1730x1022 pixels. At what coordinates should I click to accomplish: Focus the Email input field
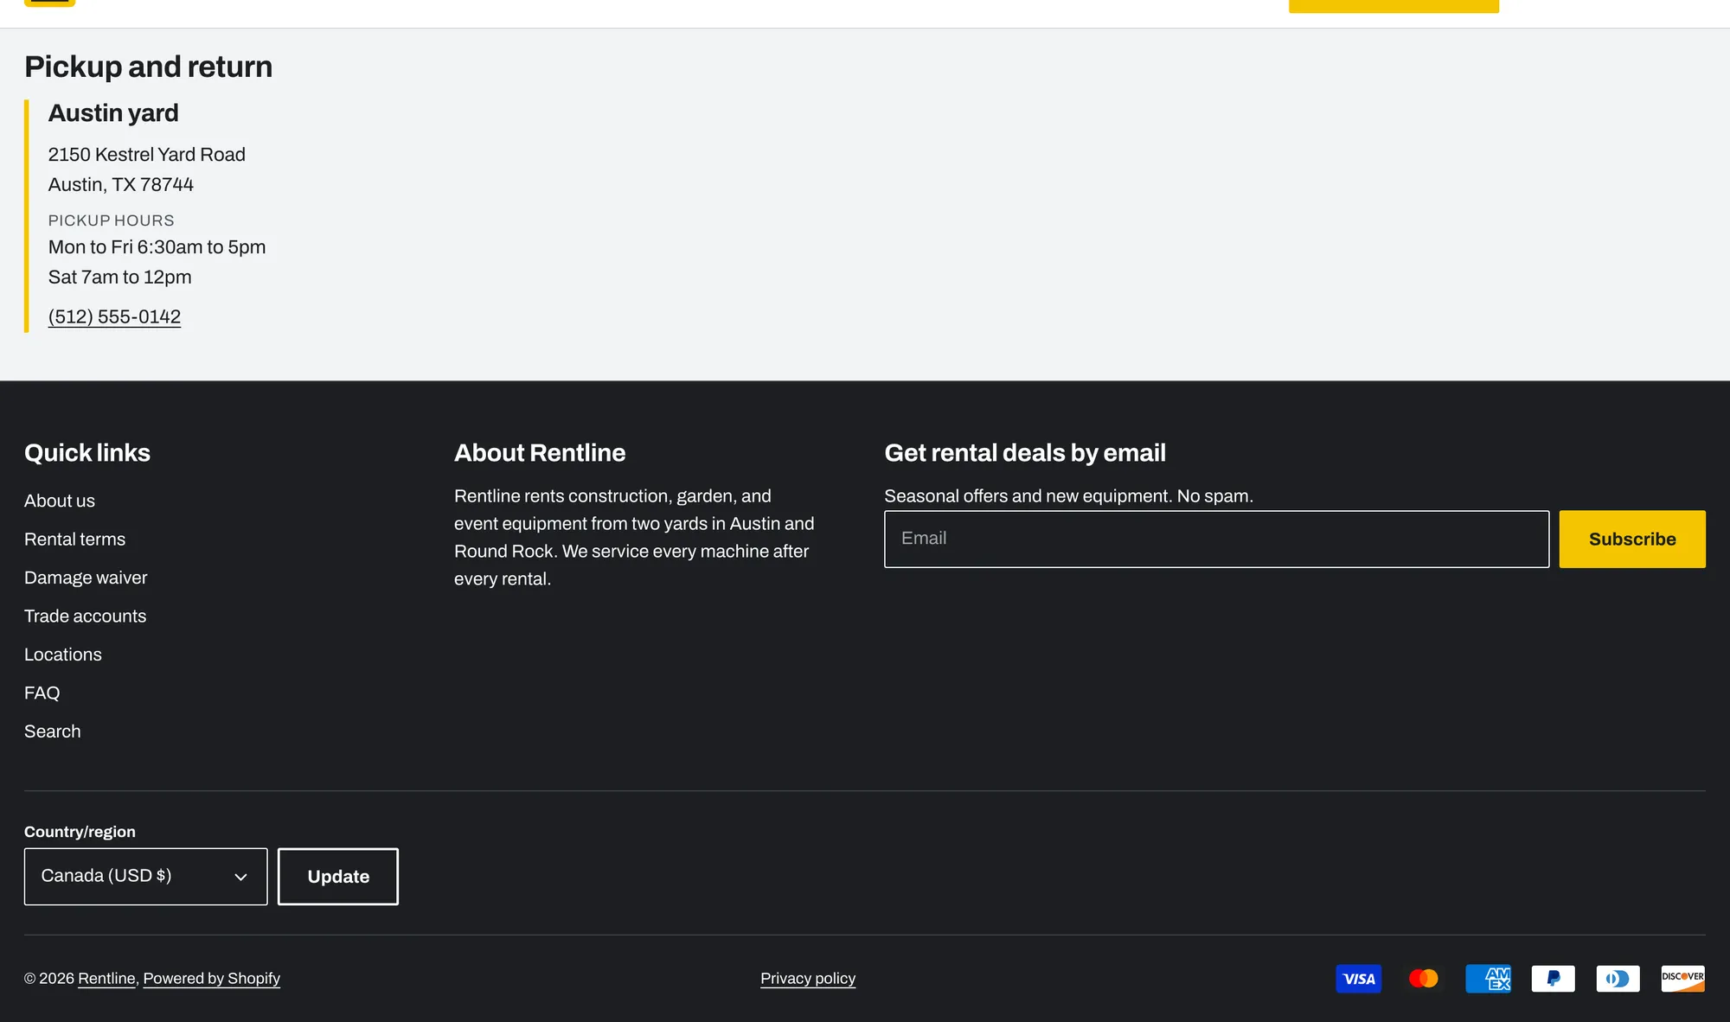coord(1216,539)
